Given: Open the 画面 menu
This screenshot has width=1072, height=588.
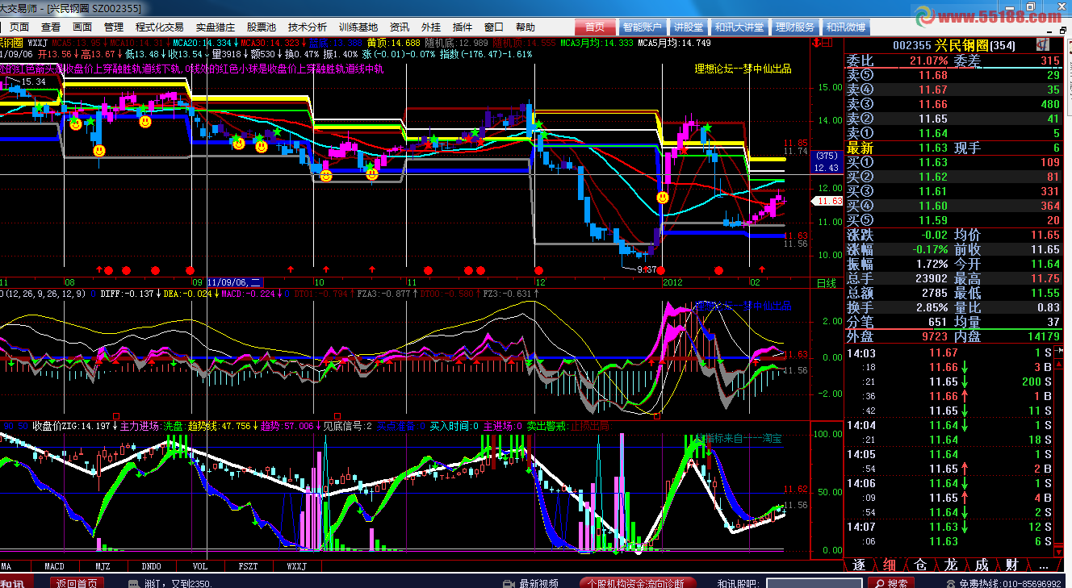Looking at the screenshot, I should pyautogui.click(x=82, y=27).
